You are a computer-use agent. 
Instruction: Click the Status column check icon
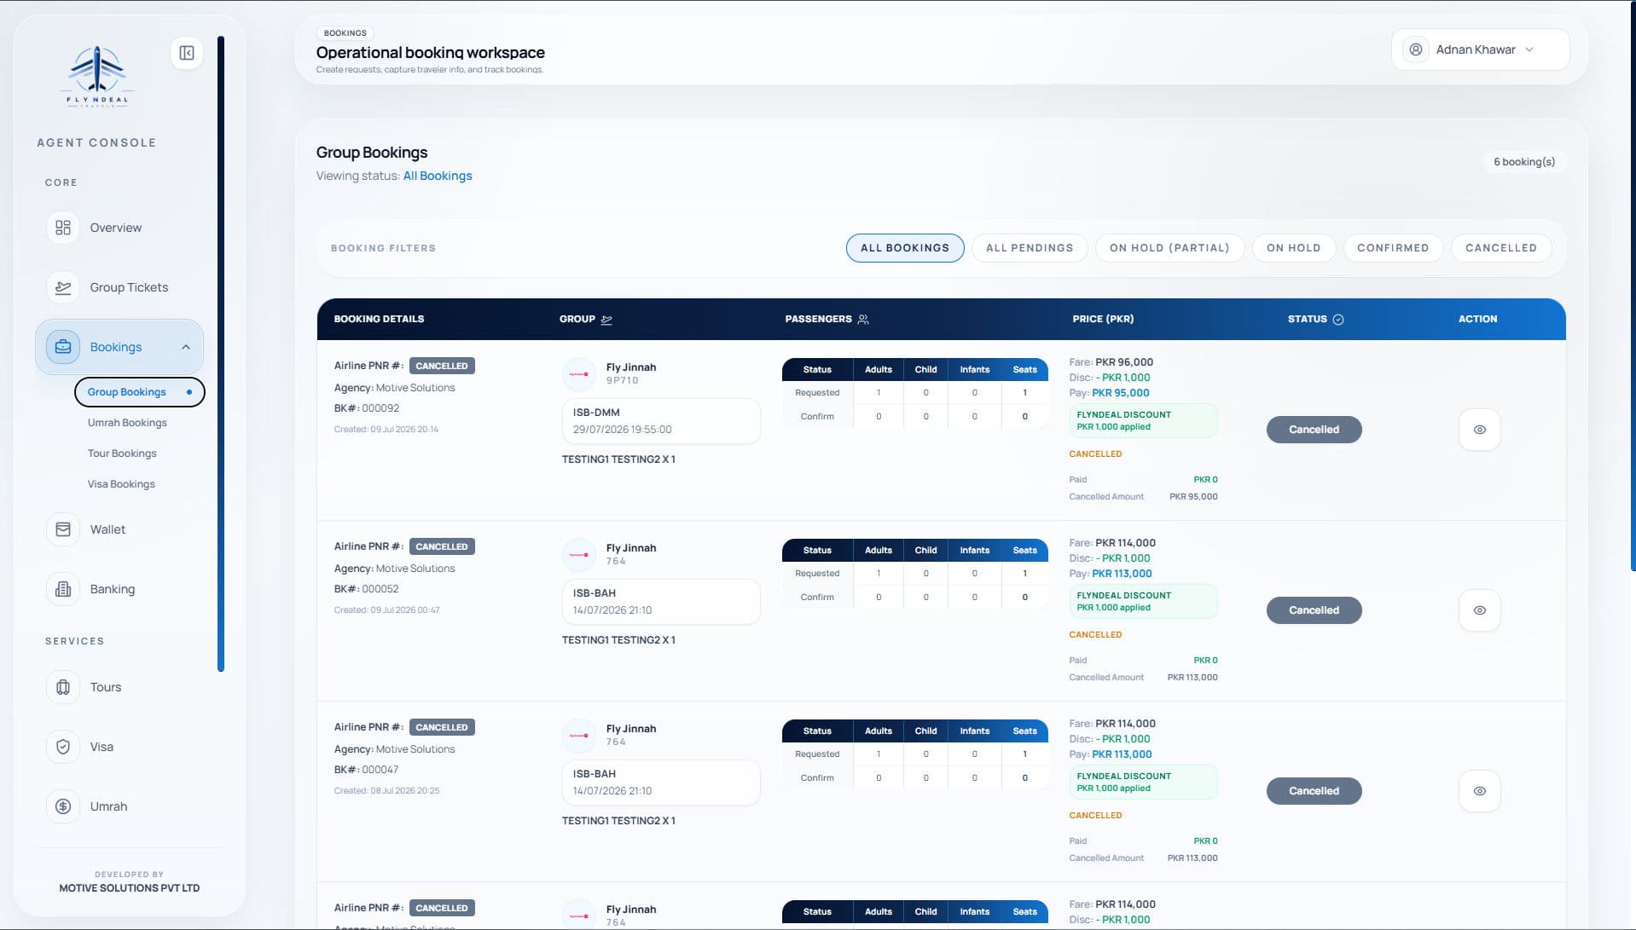click(1338, 320)
